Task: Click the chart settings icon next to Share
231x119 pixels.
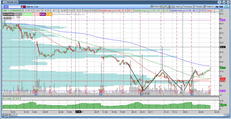Action: (x=161, y=7)
